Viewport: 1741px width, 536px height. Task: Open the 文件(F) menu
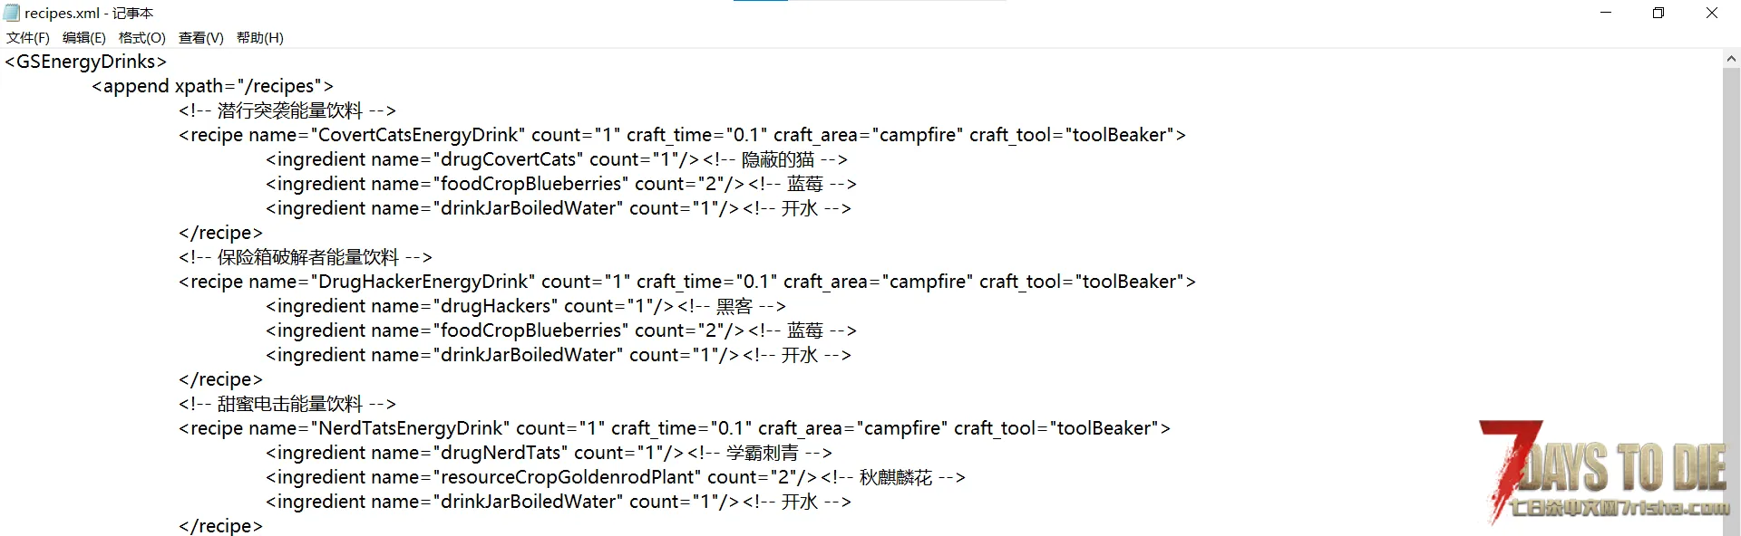[x=28, y=37]
